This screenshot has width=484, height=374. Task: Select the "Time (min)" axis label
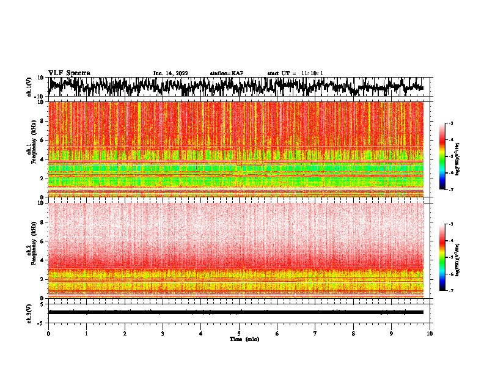coord(244,339)
